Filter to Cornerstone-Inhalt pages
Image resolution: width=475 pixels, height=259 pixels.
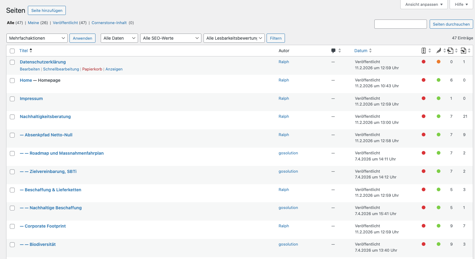(109, 23)
